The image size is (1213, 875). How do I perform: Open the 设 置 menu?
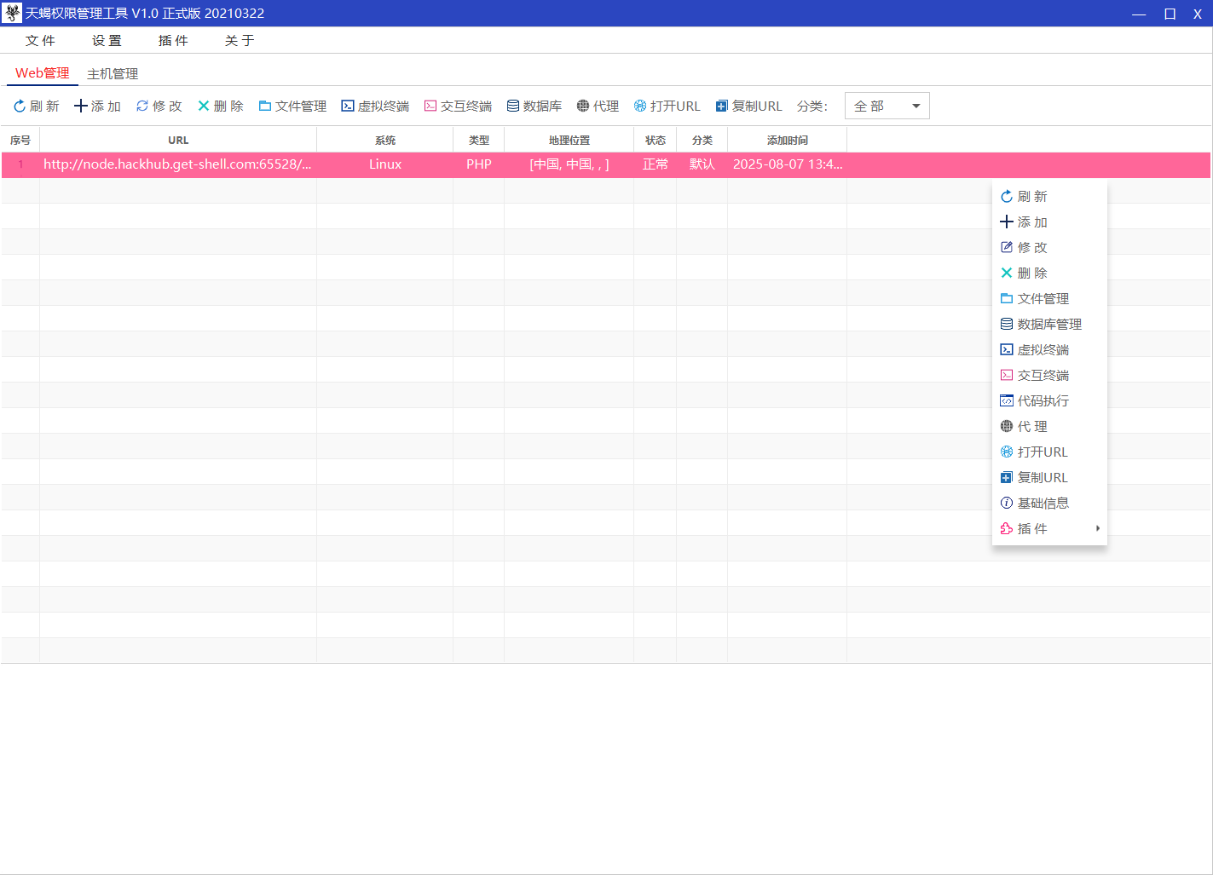[106, 40]
